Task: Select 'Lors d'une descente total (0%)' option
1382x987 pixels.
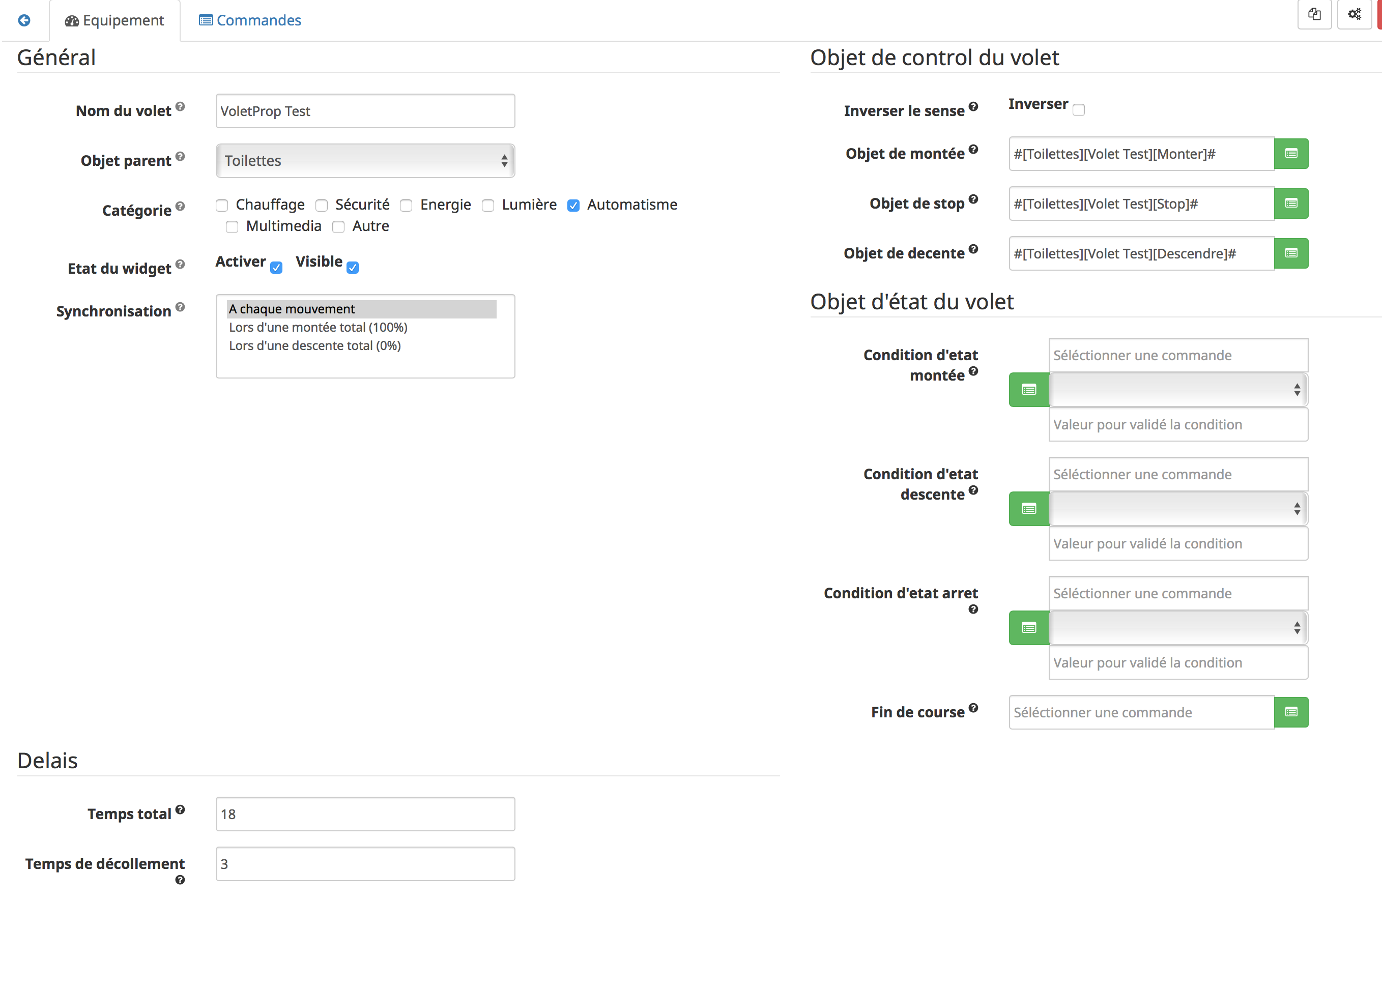Action: tap(362, 345)
